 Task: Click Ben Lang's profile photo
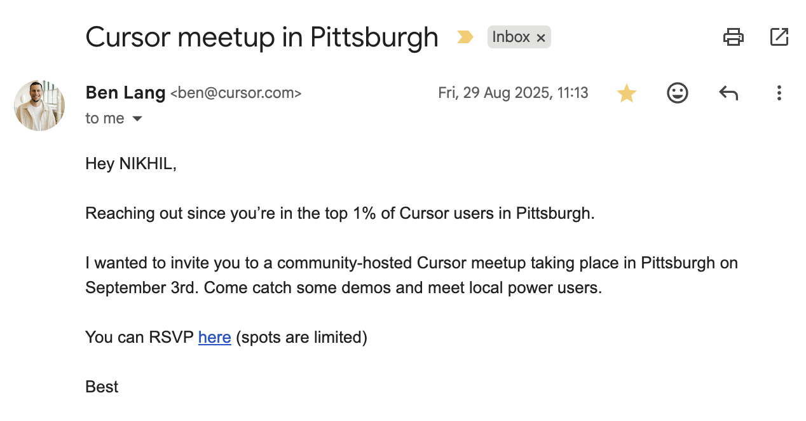(x=39, y=106)
